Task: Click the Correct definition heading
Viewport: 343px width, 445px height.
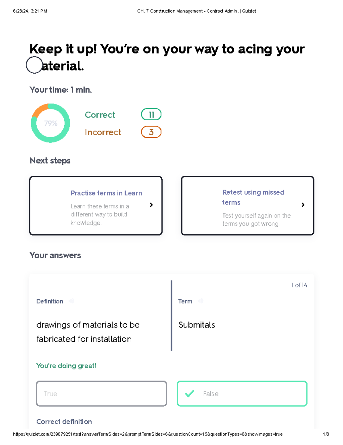Action: 64,422
